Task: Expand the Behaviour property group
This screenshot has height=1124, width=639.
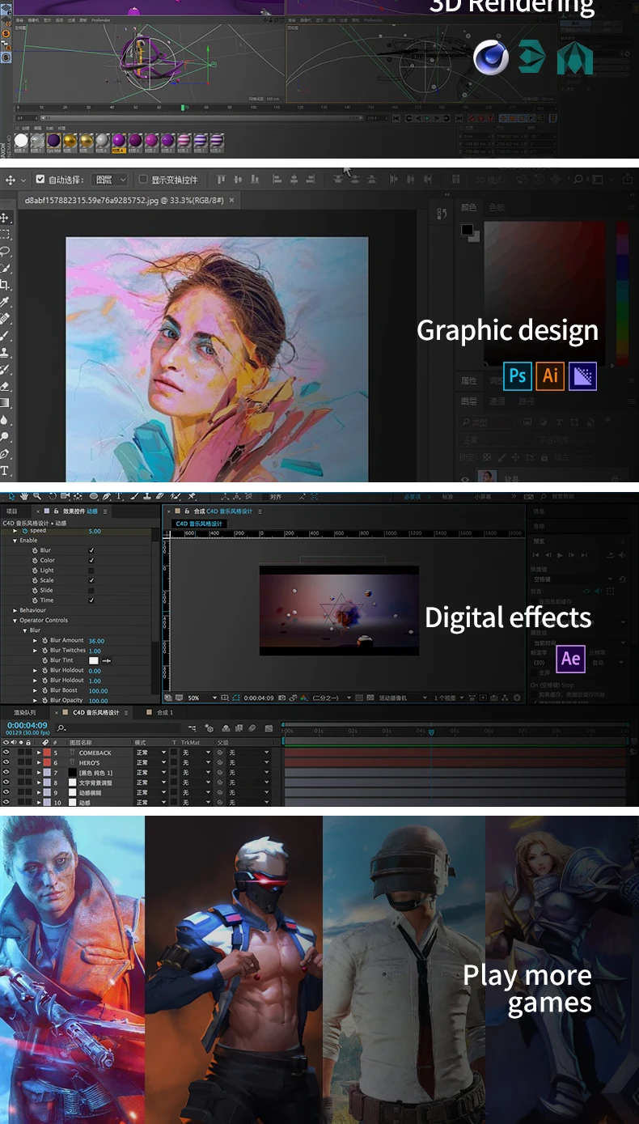Action: (15, 610)
